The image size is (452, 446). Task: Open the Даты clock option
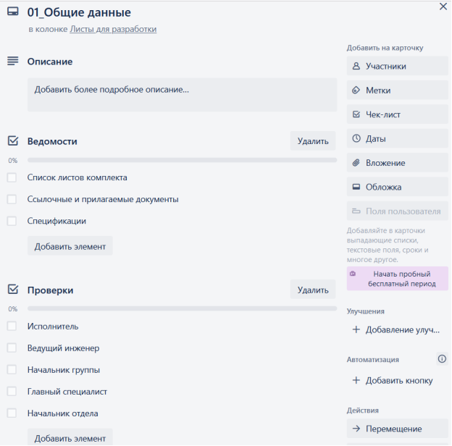point(397,138)
